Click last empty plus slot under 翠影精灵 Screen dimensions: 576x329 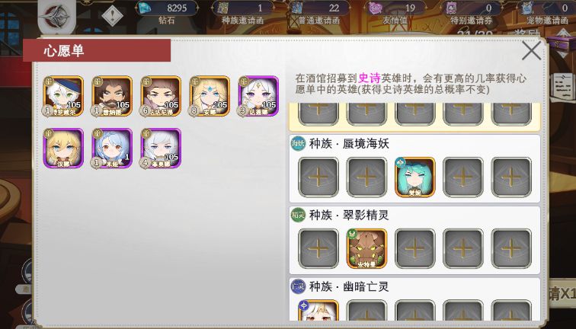click(511, 249)
